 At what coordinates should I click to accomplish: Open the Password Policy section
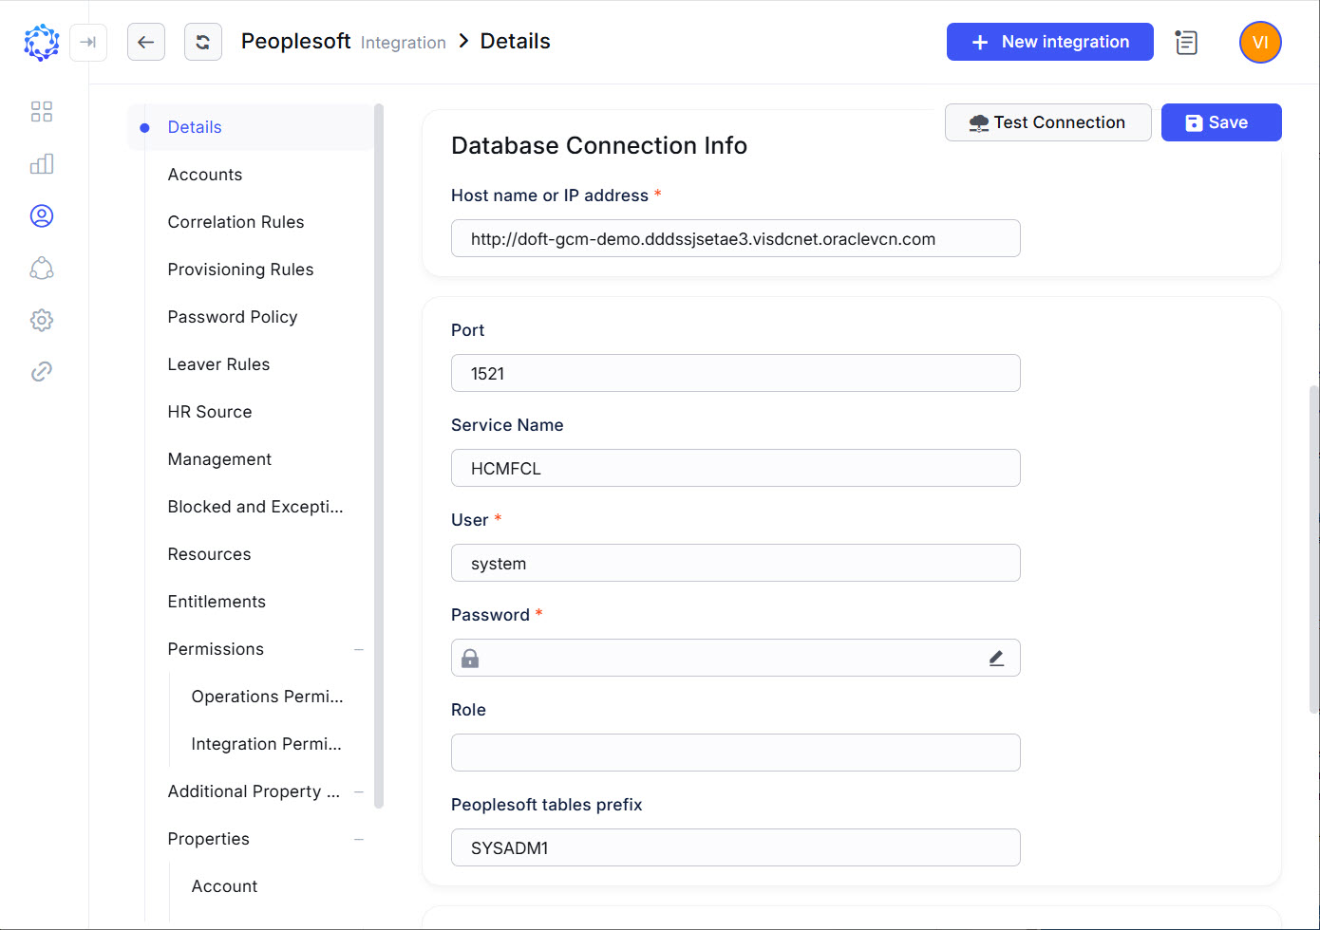(233, 316)
